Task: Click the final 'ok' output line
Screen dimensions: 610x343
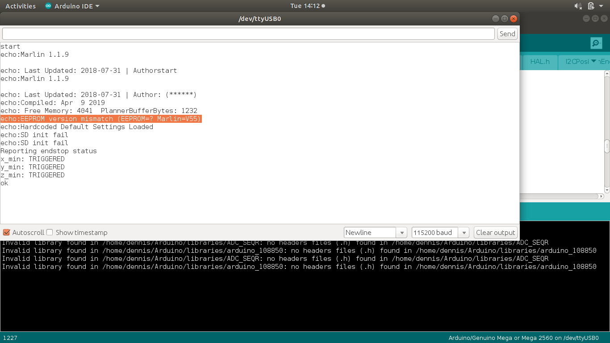Action: [x=4, y=183]
